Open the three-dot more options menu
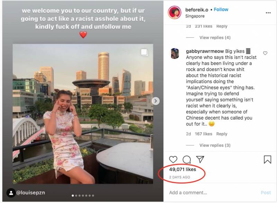Image resolution: width=277 pixels, height=203 pixels. coord(268,13)
